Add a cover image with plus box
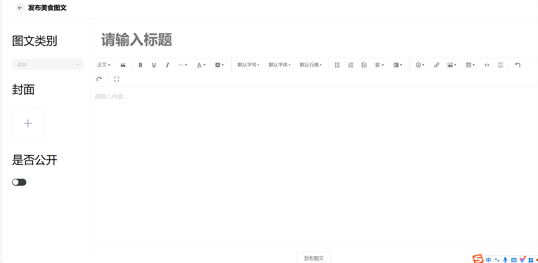This screenshot has height=263, width=538. point(28,123)
